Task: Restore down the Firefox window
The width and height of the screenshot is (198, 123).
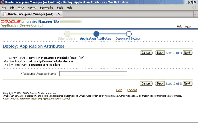Action: click(x=191, y=2)
